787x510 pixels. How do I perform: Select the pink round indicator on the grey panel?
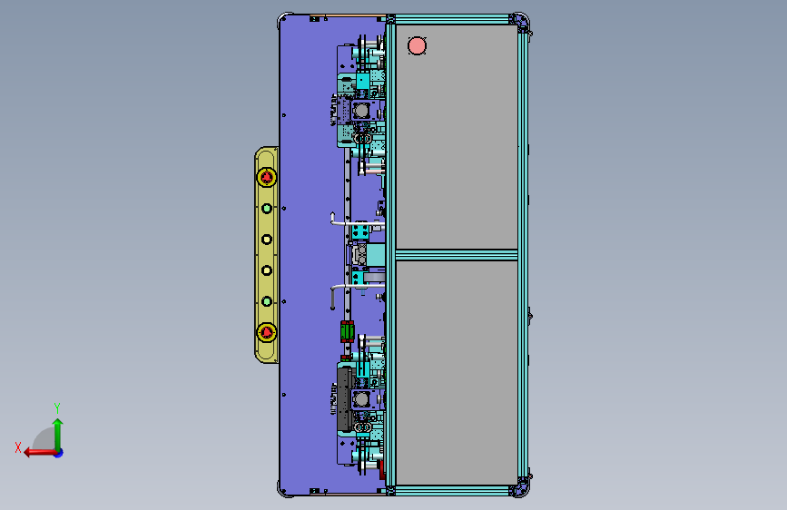tap(417, 45)
